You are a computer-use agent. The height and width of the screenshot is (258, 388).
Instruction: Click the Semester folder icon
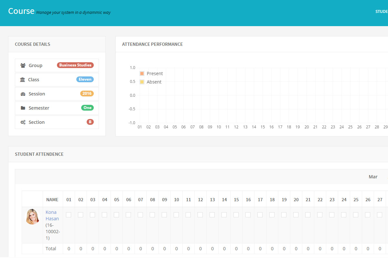point(23,108)
